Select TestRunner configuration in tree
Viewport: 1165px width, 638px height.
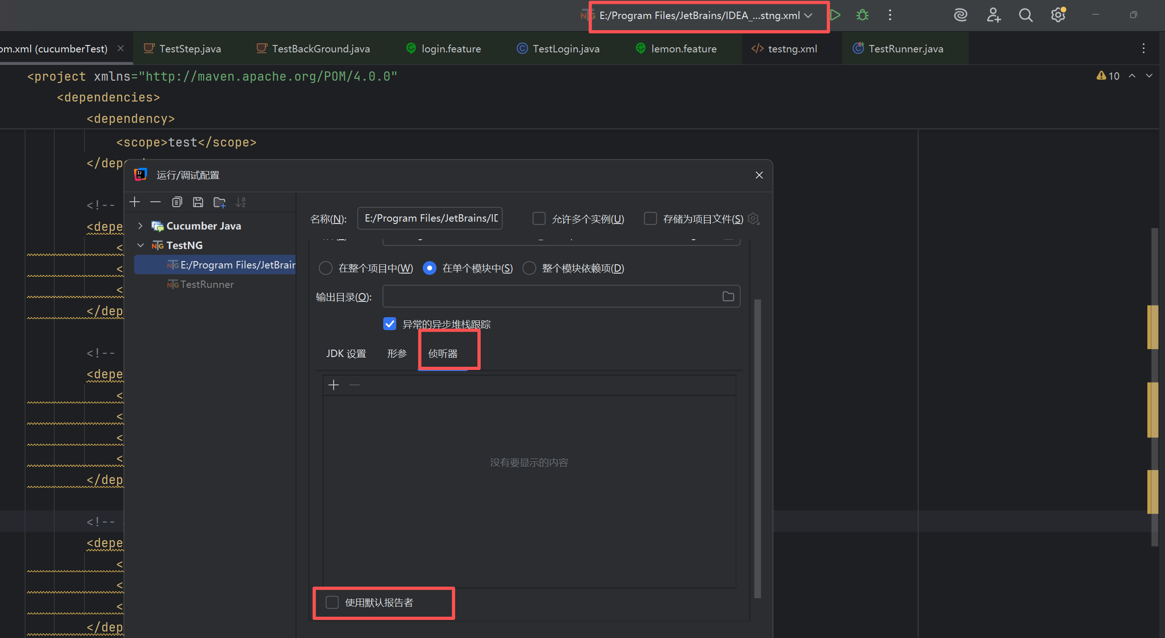pyautogui.click(x=207, y=284)
